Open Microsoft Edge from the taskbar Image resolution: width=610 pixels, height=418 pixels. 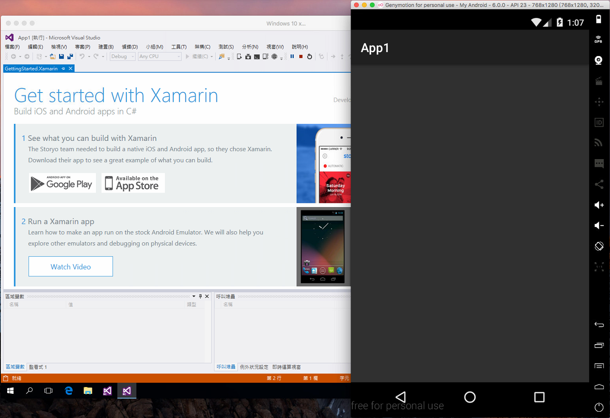pos(69,391)
